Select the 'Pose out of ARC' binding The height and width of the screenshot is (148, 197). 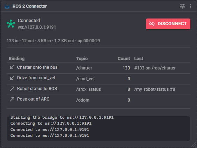[33, 99]
